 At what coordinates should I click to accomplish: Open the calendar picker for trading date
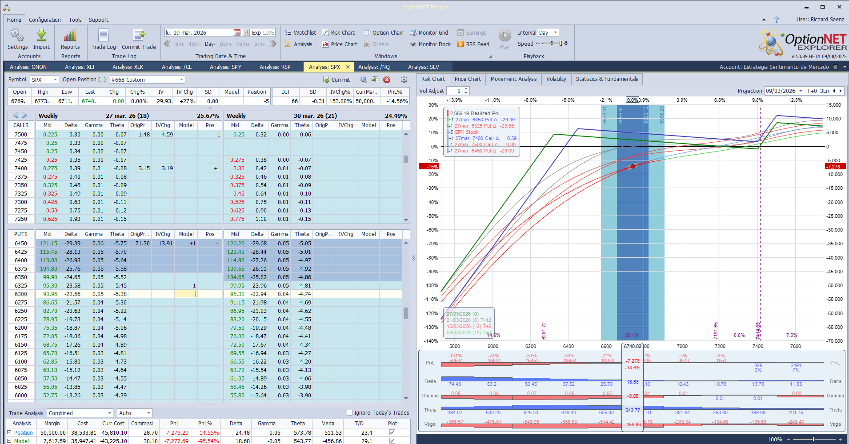coord(237,32)
